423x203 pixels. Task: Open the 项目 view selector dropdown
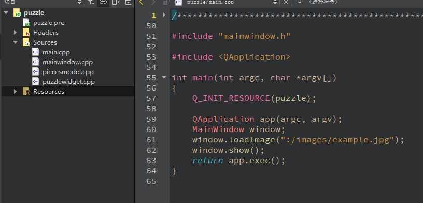(x=79, y=2)
